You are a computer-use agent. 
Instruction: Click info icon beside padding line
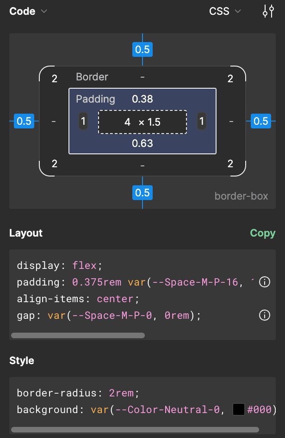click(264, 282)
